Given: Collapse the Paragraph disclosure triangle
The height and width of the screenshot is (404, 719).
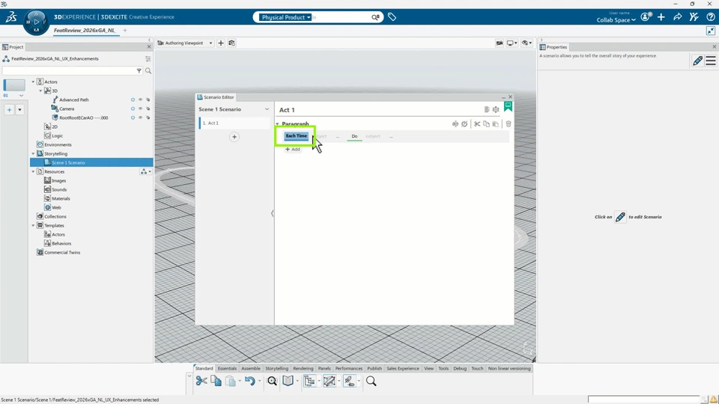Looking at the screenshot, I should click(x=277, y=124).
